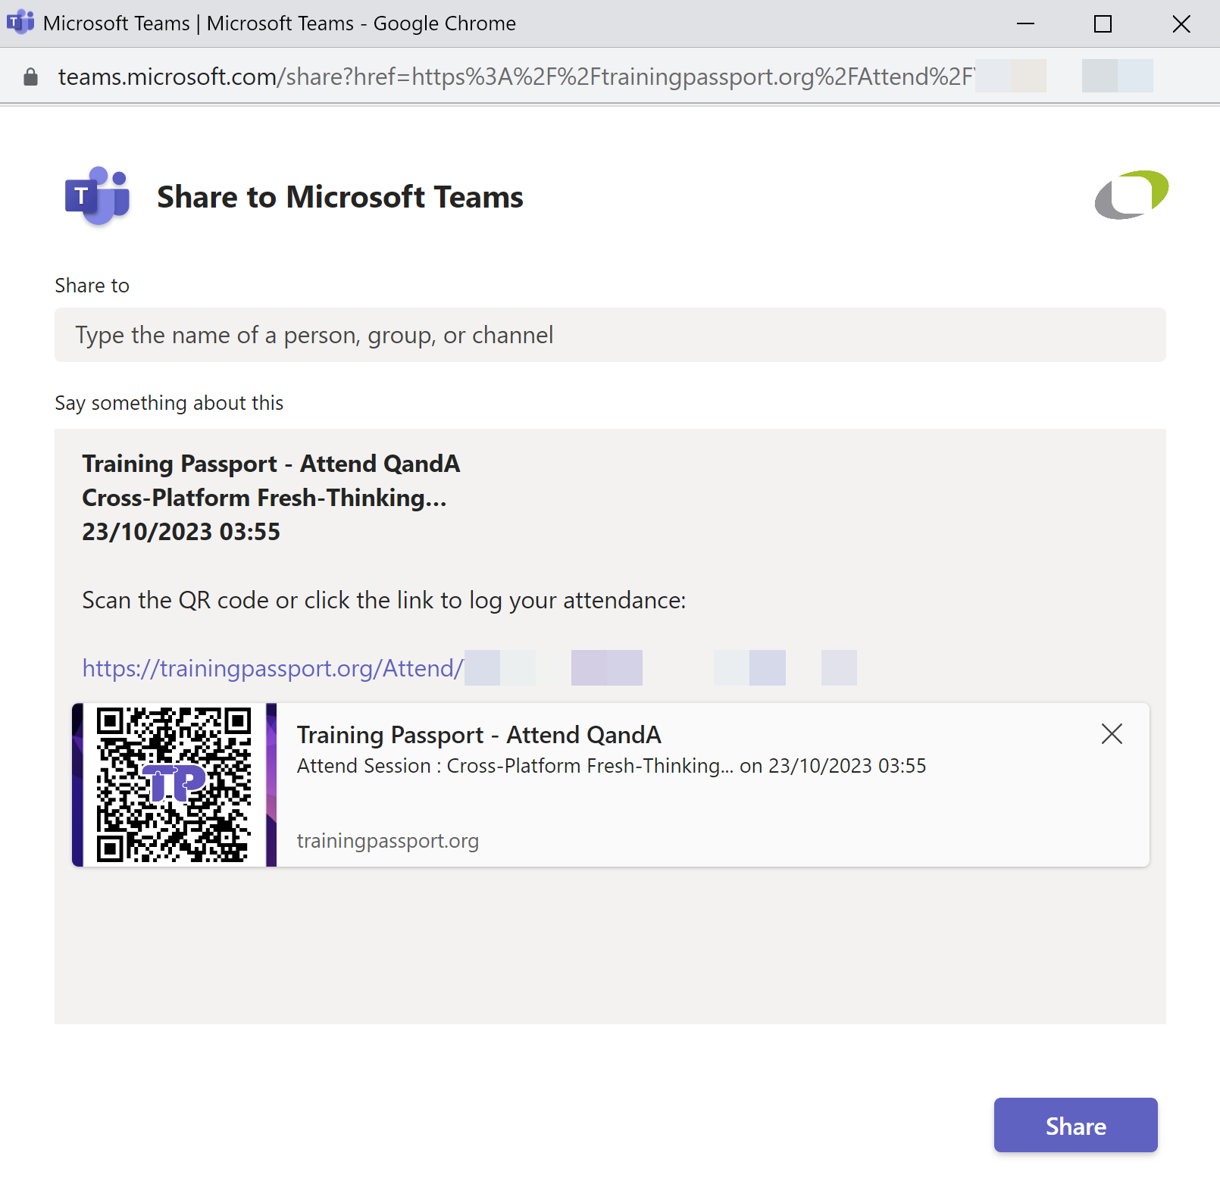1220x1203 pixels.
Task: Minimize the Chrome window
Action: 1025,23
